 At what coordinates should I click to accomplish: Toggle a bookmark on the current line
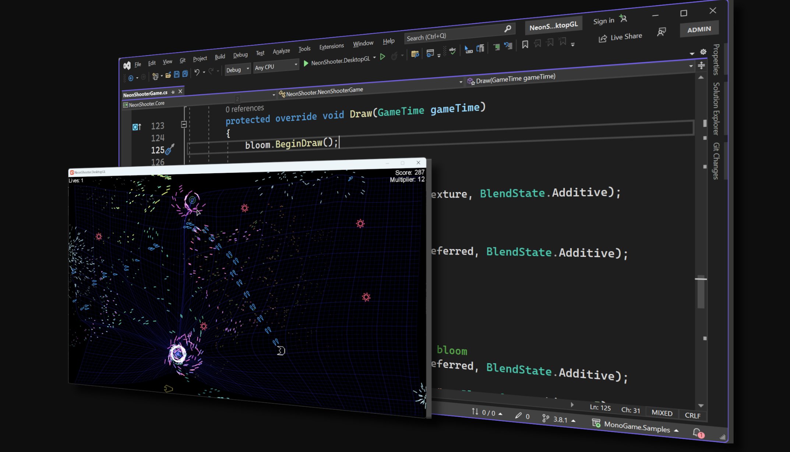point(525,45)
